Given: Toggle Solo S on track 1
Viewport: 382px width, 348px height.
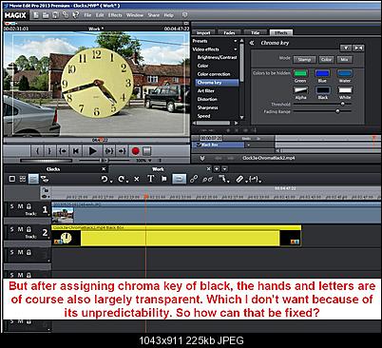Looking at the screenshot, I should pyautogui.click(x=11, y=206).
